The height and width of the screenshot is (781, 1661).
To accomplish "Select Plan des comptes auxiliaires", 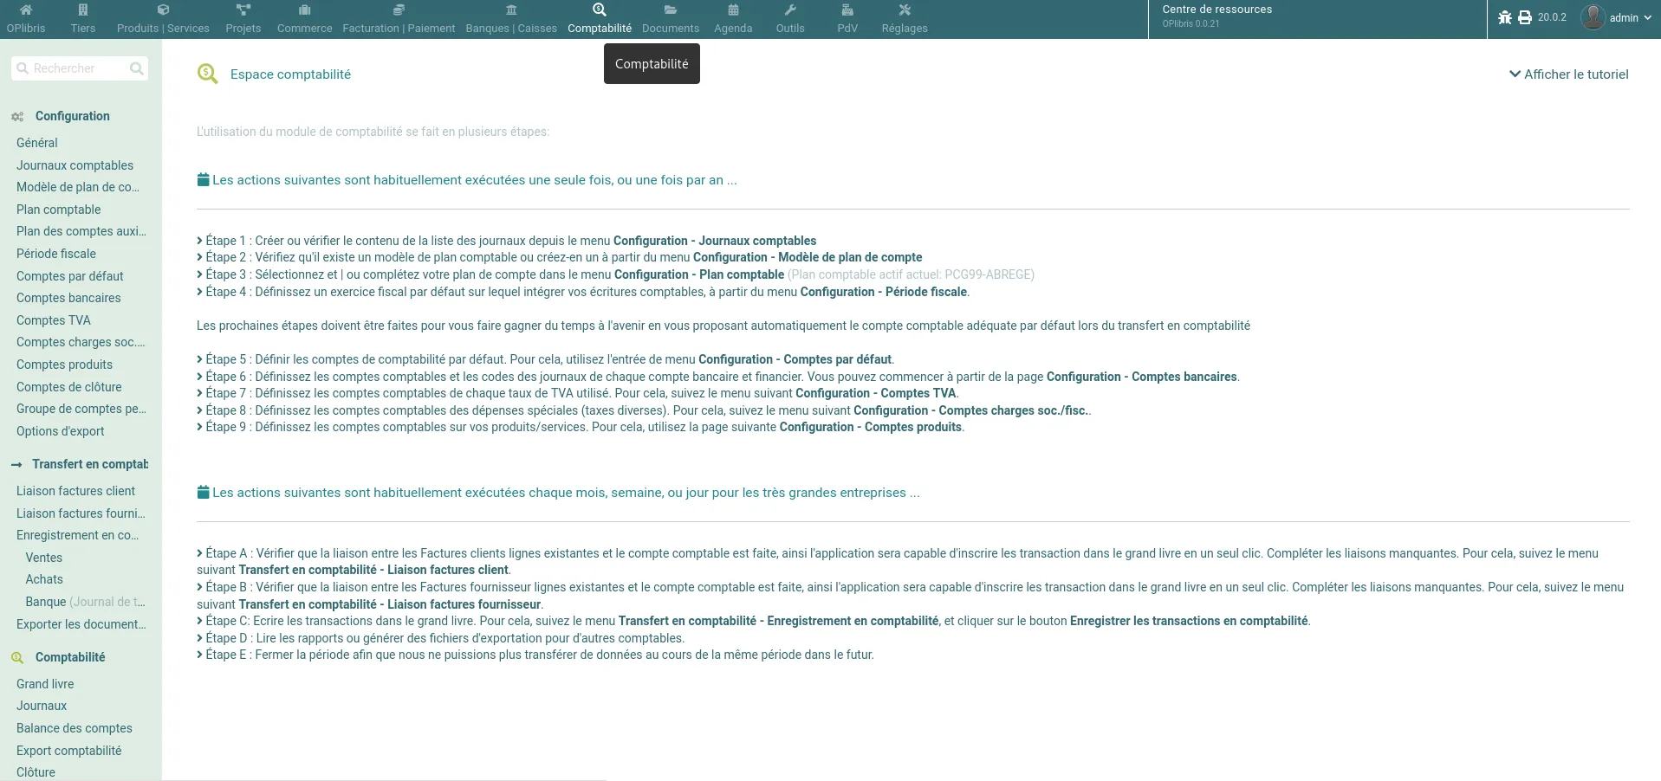I will [81, 231].
